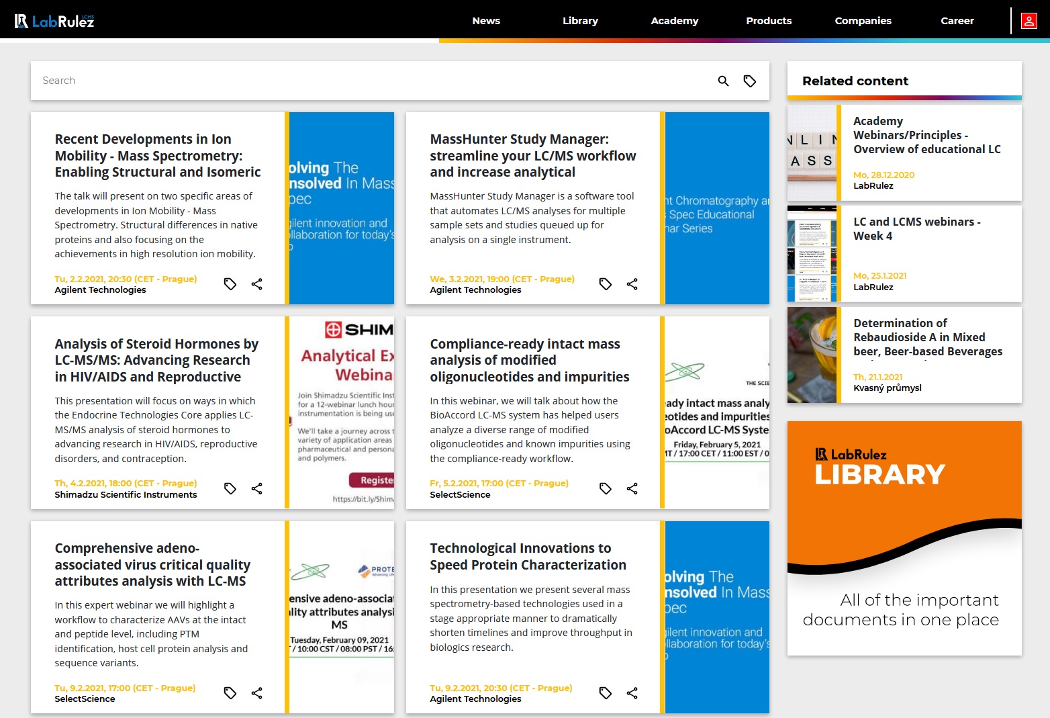Open the user account icon
This screenshot has height=718, width=1050.
point(1029,21)
